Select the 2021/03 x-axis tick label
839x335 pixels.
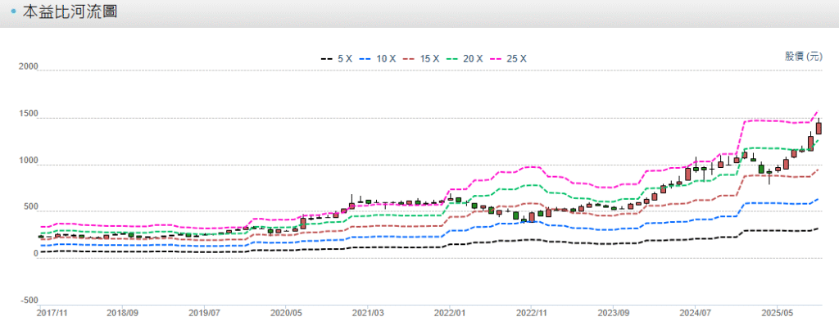(x=368, y=313)
